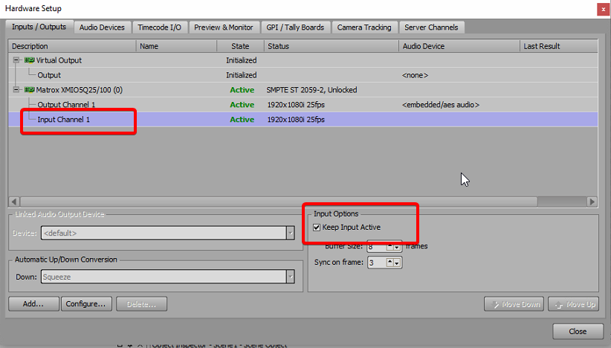The width and height of the screenshot is (611, 348).
Task: Collapse the Virtual Output tree node
Action: 16,60
